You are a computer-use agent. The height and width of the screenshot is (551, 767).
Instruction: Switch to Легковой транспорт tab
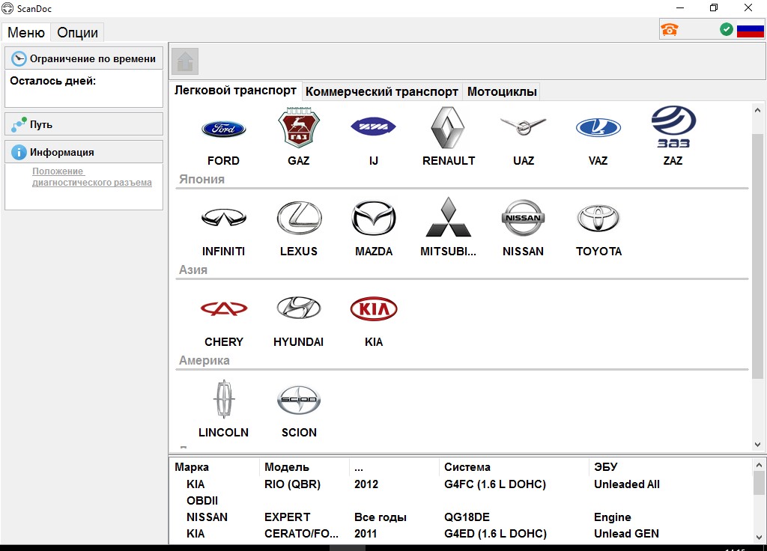tap(235, 91)
